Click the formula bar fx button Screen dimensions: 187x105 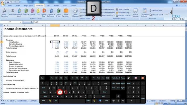coord(32,22)
